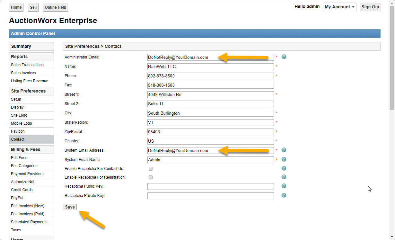Open Authorize.Net settings
Screen dimensions: 395x240
31,182
